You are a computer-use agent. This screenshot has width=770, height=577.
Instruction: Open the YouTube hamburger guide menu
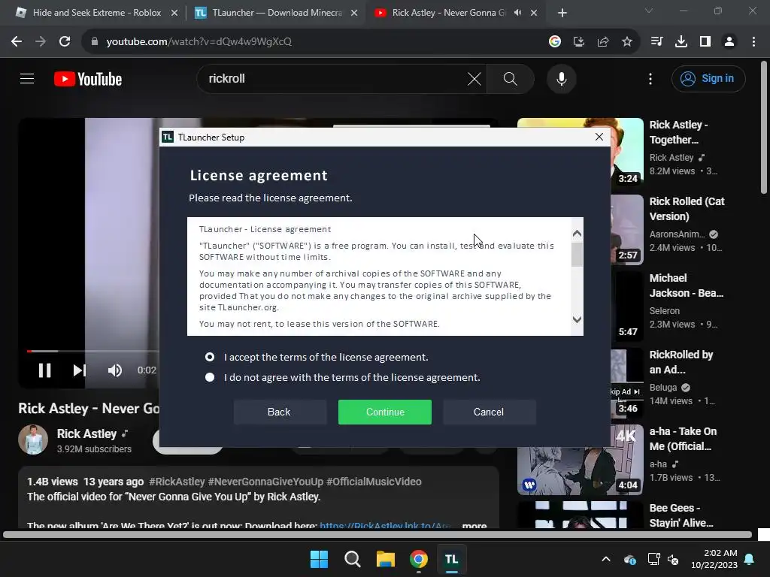(x=27, y=78)
